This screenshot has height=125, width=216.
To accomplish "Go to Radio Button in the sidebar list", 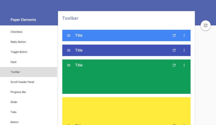I will click(x=28, y=42).
